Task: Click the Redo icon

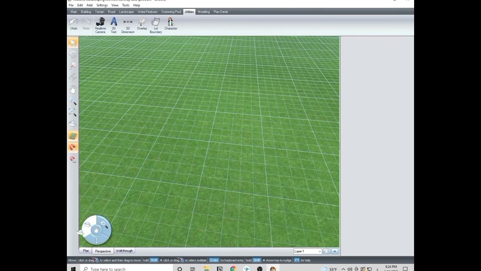Action: (x=86, y=24)
